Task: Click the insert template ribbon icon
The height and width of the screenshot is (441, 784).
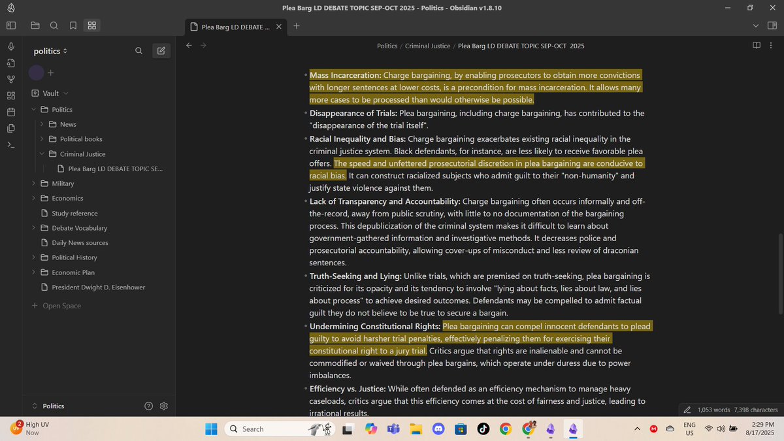Action: 11,128
